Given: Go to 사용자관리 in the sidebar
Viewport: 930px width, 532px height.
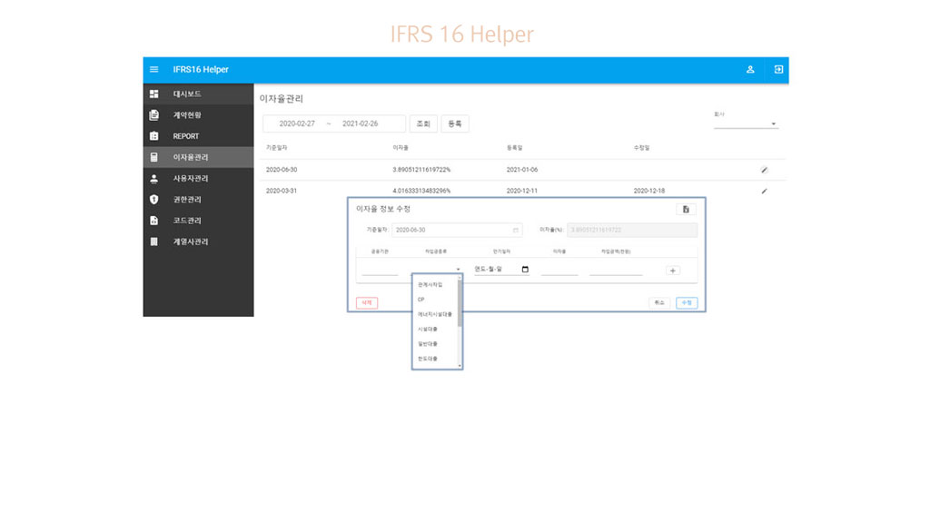Looking at the screenshot, I should coord(190,179).
